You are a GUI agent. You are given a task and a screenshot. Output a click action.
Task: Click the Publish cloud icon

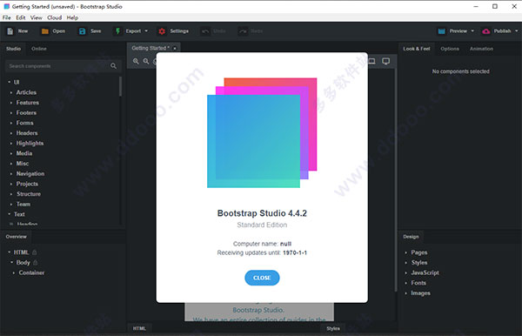pyautogui.click(x=486, y=31)
